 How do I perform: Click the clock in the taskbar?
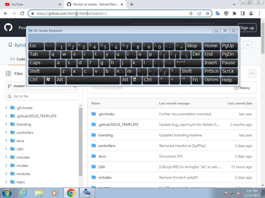coord(252,193)
